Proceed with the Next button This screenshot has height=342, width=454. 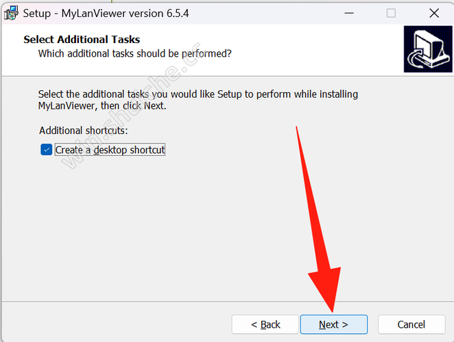point(334,324)
